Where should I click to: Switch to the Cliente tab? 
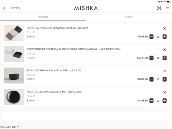tap(129, 17)
